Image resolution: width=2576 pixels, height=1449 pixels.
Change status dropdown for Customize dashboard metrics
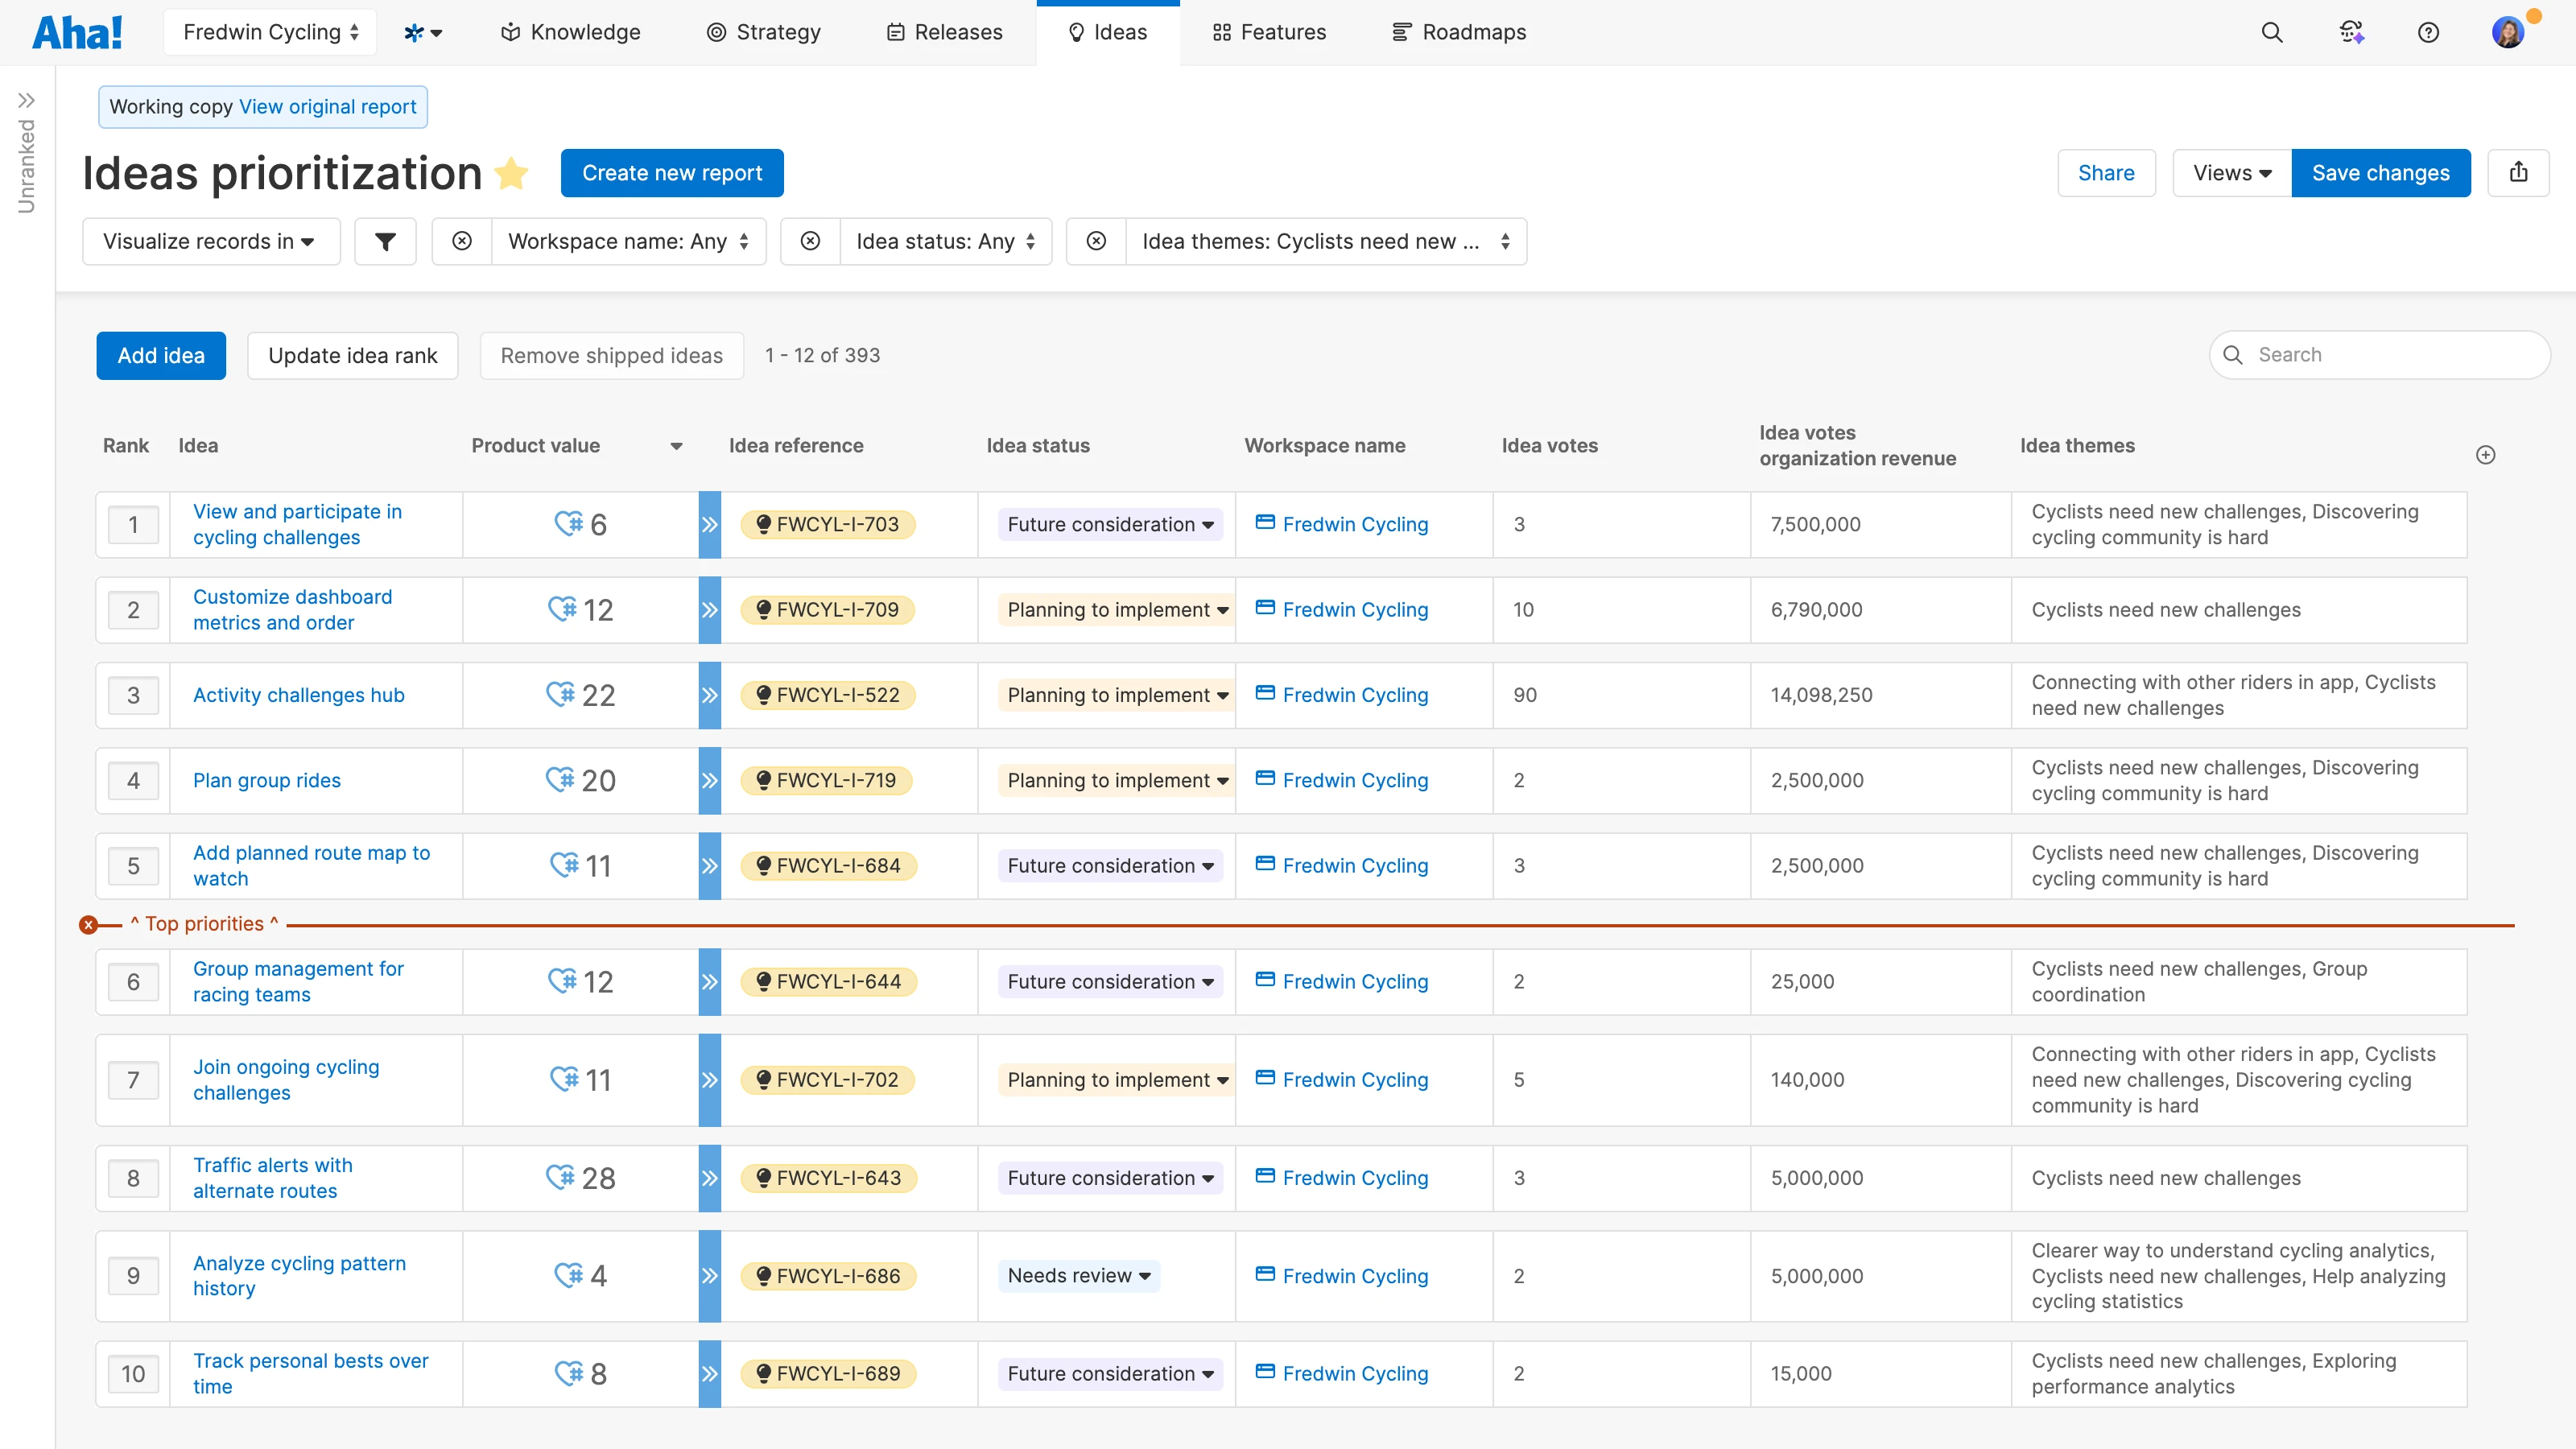(1117, 610)
